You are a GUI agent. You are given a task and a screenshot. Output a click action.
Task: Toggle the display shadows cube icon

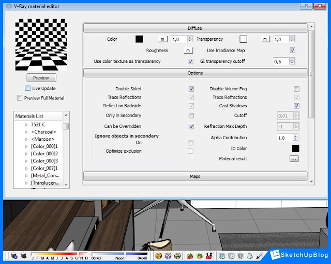[24, 256]
